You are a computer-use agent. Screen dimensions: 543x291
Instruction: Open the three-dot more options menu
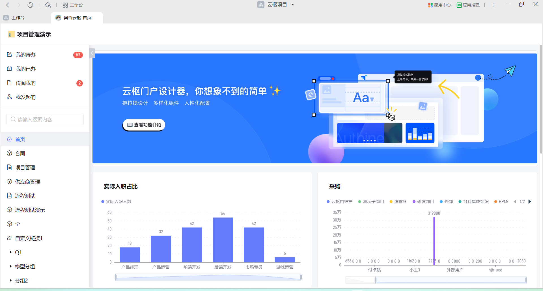[x=493, y=5]
